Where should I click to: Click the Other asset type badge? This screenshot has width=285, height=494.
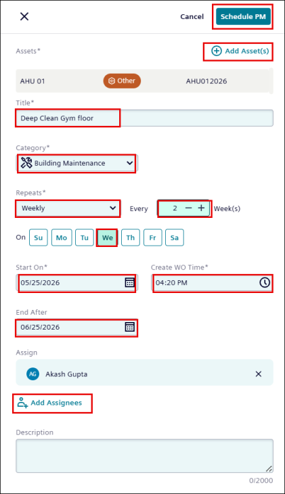point(122,81)
